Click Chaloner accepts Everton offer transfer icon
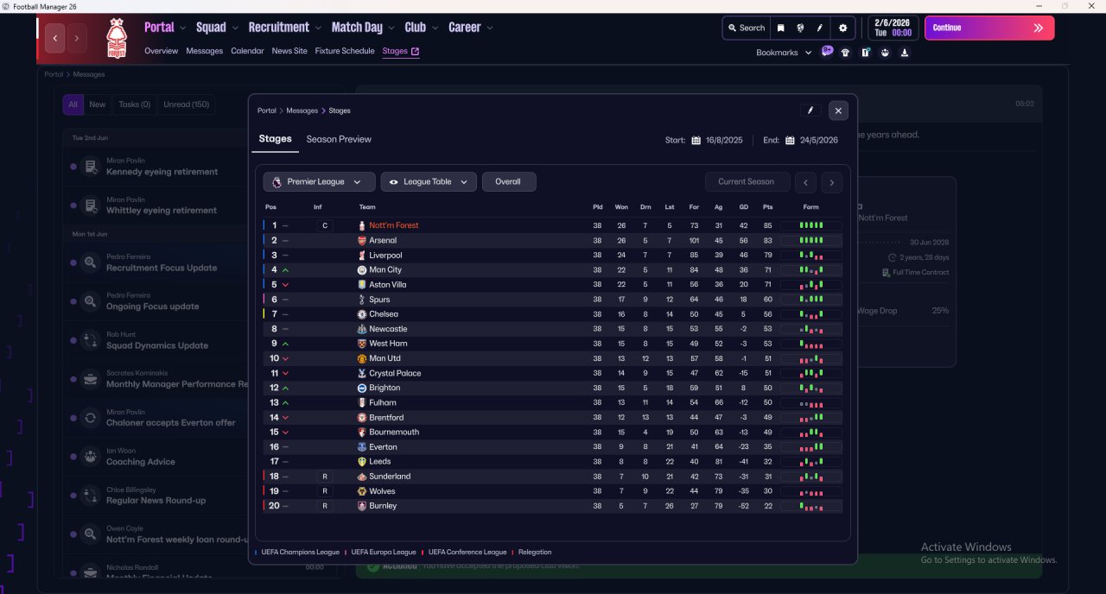Screen dimensions: 1106x594 coord(91,418)
